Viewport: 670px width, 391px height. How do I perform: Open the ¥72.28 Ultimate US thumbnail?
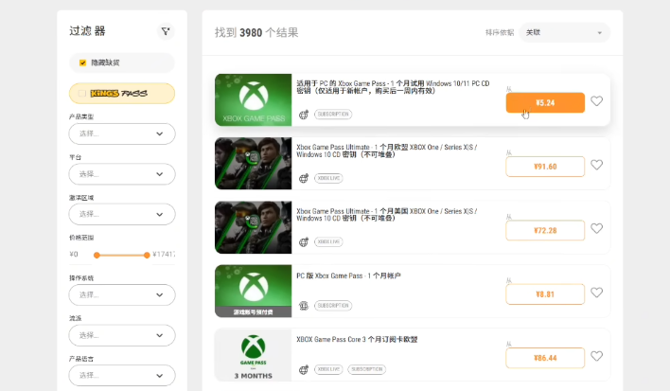[x=254, y=227]
